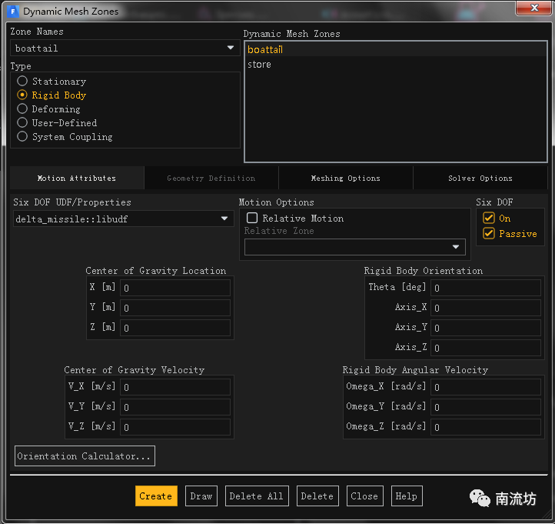Image resolution: width=555 pixels, height=524 pixels.
Task: Uncheck the Passive Six DOF option
Action: pos(489,233)
